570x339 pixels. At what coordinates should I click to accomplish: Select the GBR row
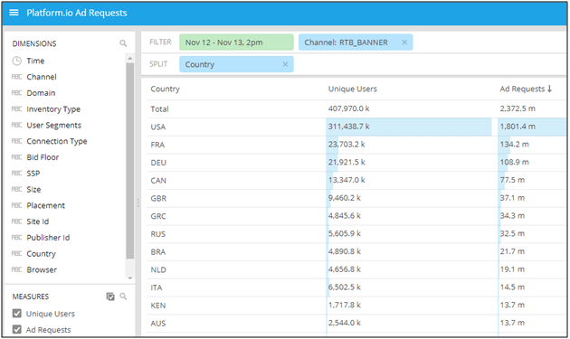[x=356, y=198]
